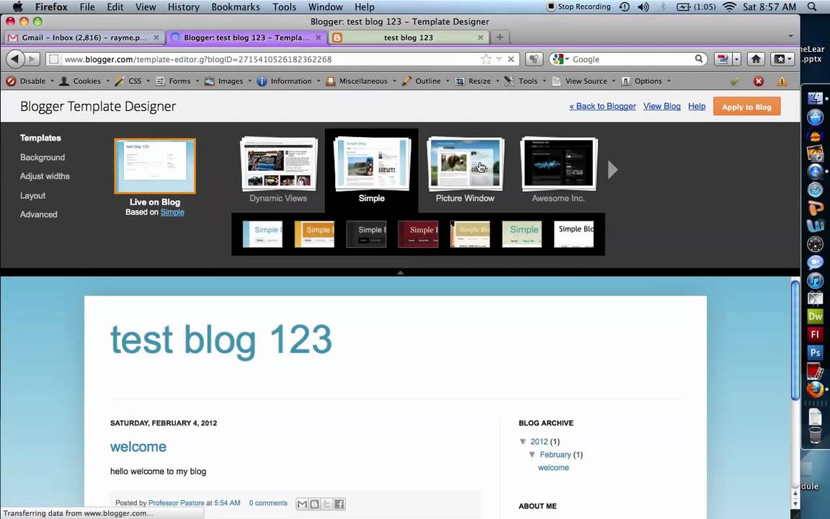Close the Blogger Template Designer tab
This screenshot has height=519, width=830.
pyautogui.click(x=318, y=37)
